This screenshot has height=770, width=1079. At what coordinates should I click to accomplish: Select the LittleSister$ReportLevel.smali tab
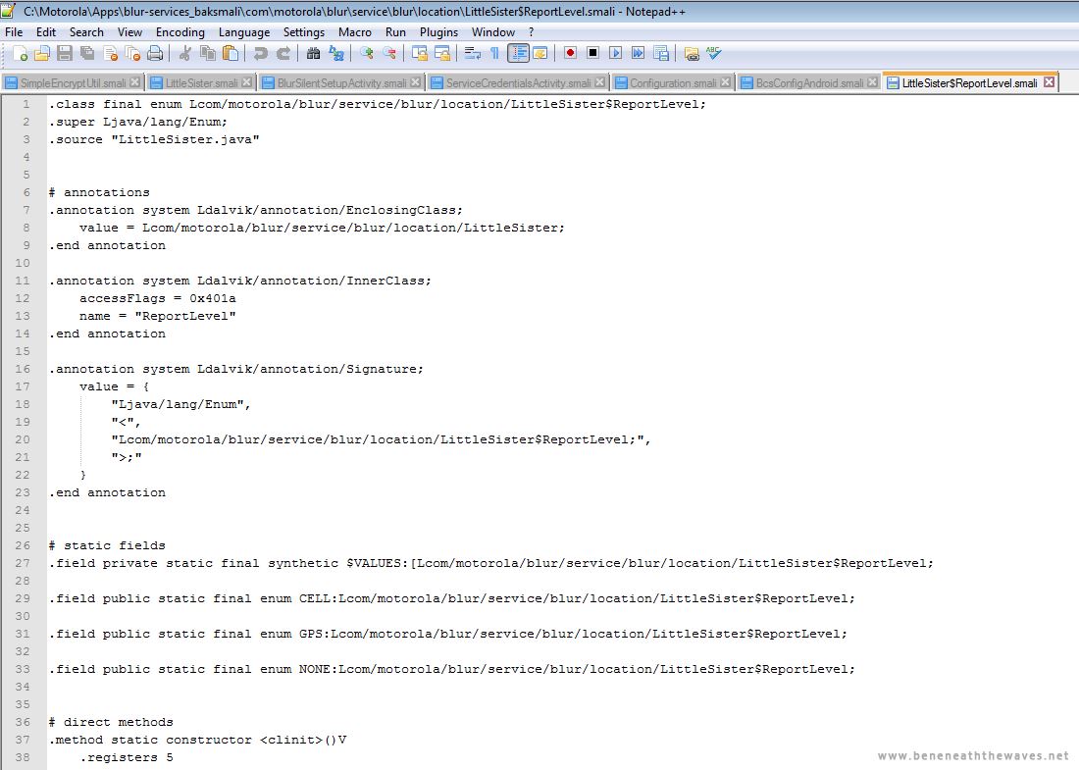pyautogui.click(x=969, y=82)
